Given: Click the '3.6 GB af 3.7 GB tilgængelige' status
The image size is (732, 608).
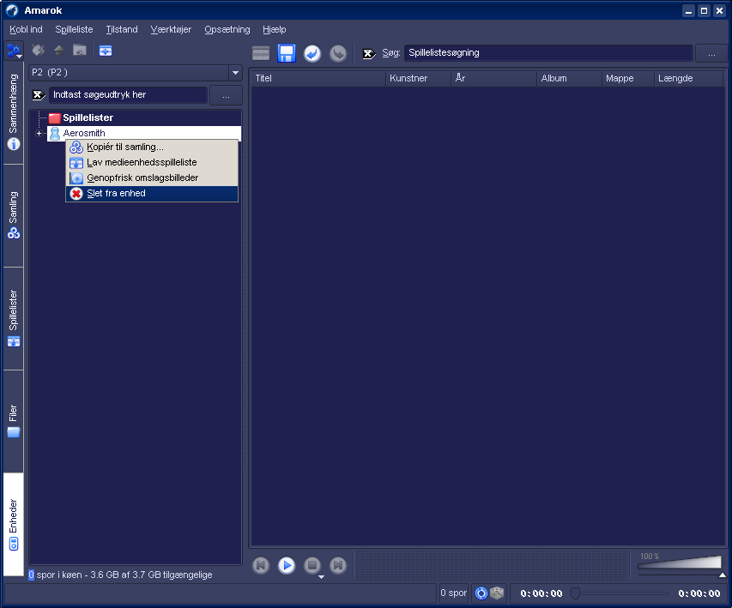Looking at the screenshot, I should point(151,575).
